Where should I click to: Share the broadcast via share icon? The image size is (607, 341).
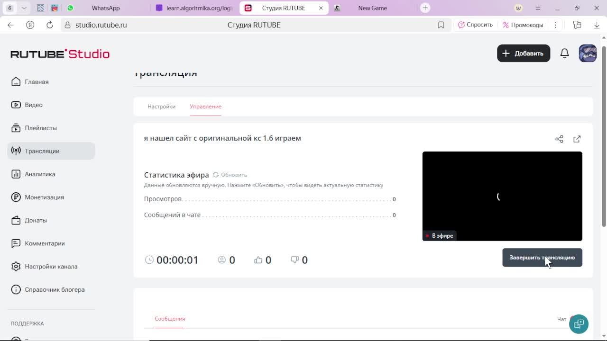559,139
